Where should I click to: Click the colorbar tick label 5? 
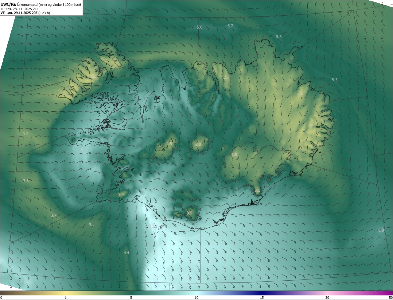tap(131, 298)
